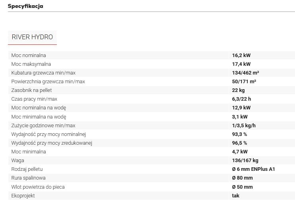Click Kubatura grzewcza min/max label
The image size is (295, 220).
[43, 73]
